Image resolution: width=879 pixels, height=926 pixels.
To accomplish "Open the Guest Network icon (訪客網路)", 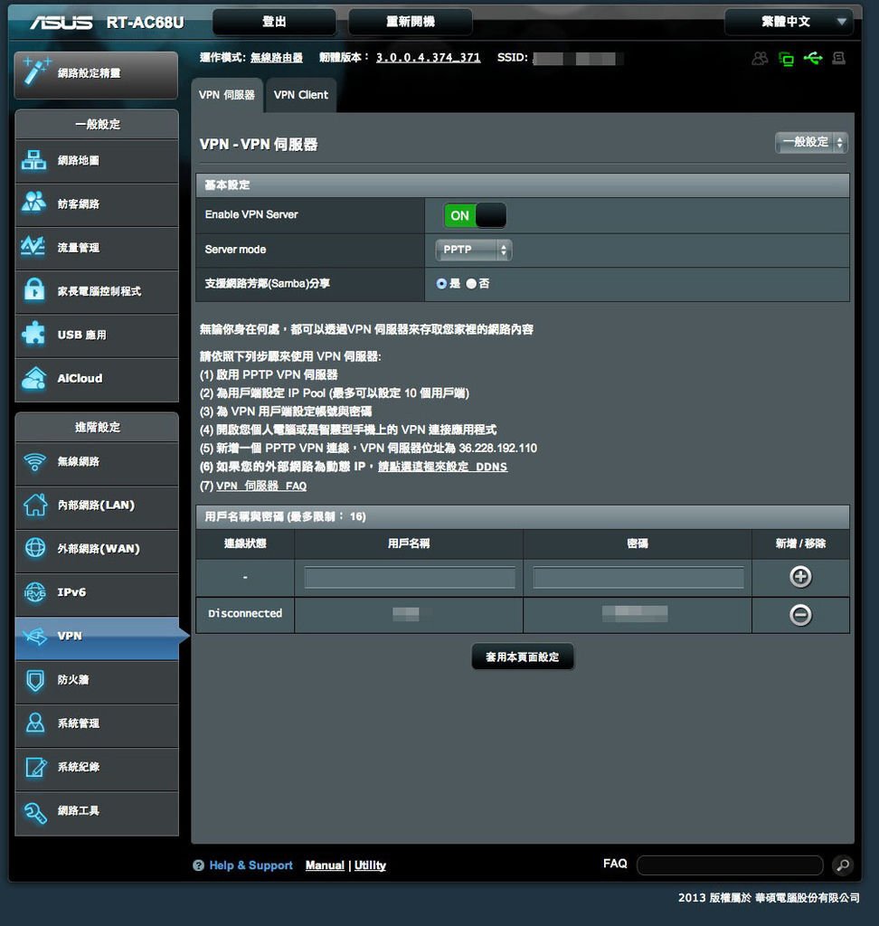I will click(33, 203).
